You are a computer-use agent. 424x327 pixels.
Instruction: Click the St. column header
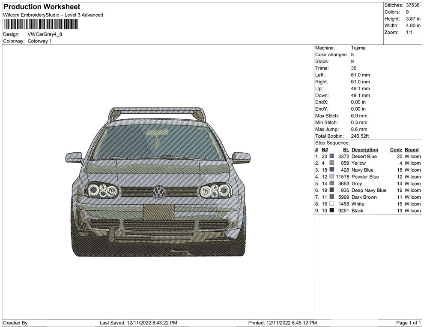point(346,150)
